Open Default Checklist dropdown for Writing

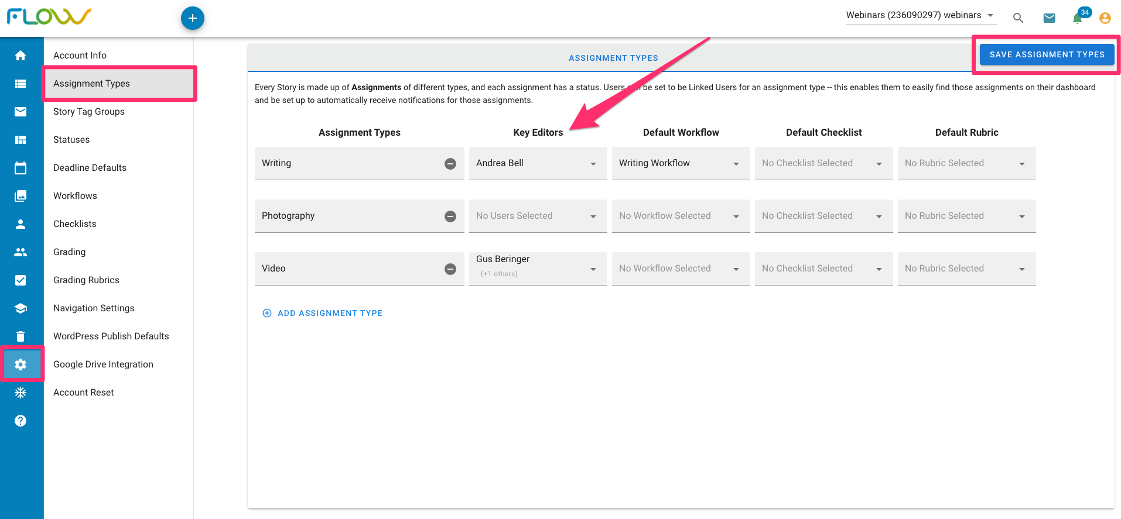click(823, 163)
